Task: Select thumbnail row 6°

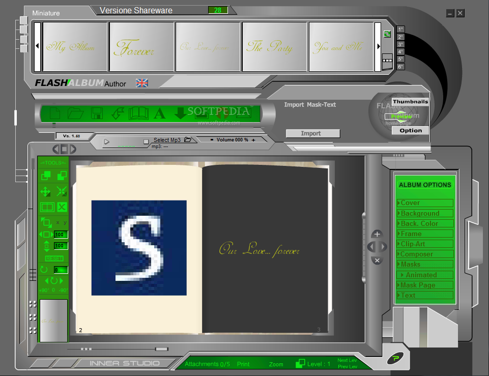Action: [400, 67]
